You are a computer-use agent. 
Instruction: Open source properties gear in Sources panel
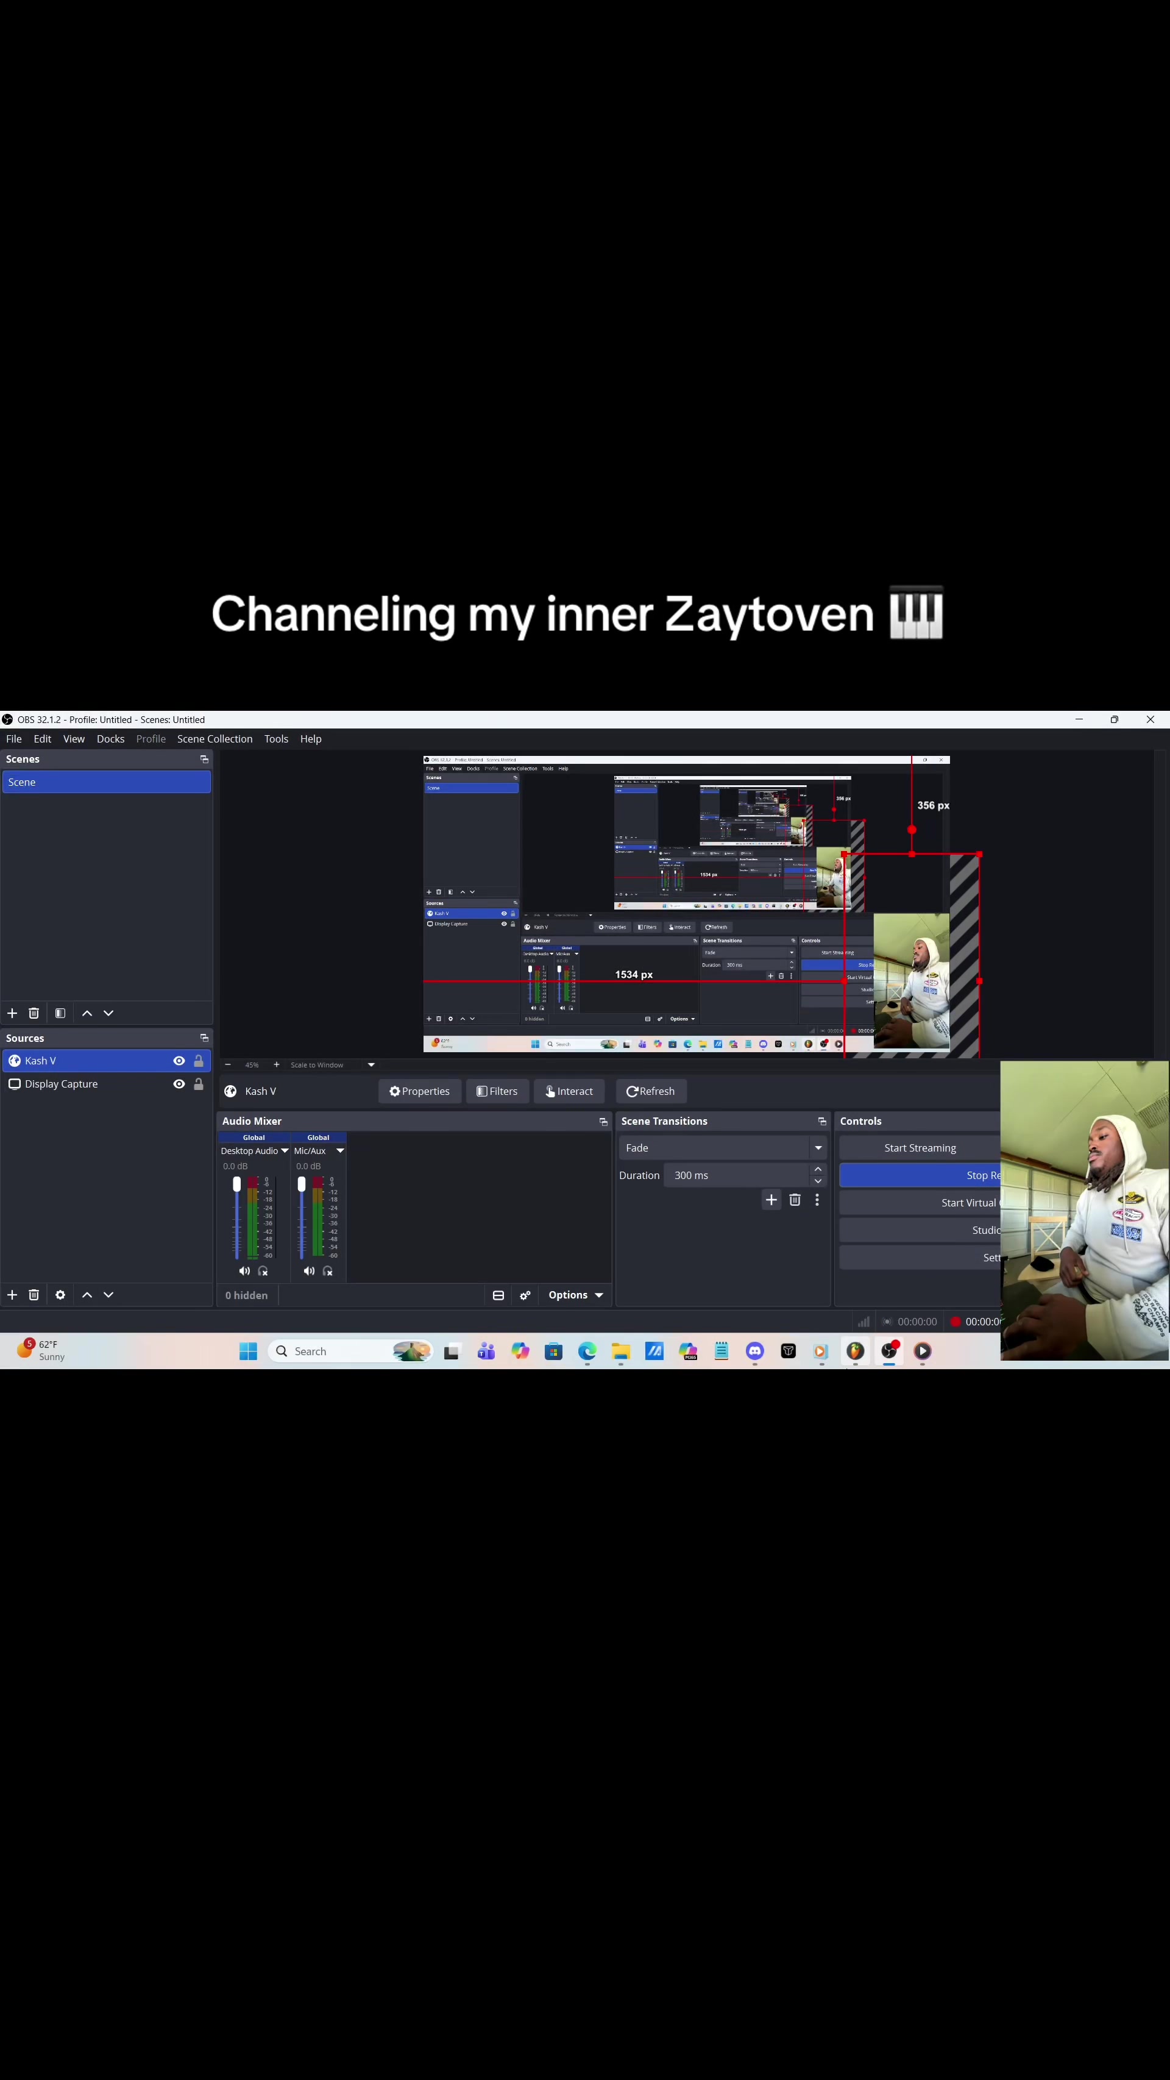point(60,1294)
